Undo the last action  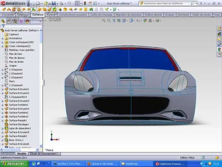click(69, 3)
